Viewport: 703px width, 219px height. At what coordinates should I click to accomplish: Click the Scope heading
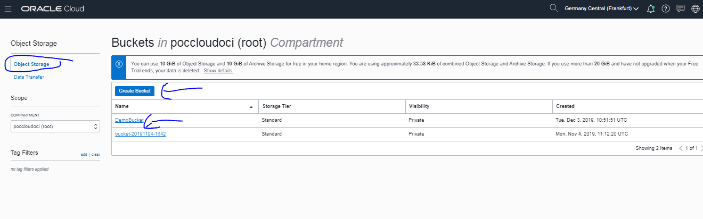coord(19,98)
